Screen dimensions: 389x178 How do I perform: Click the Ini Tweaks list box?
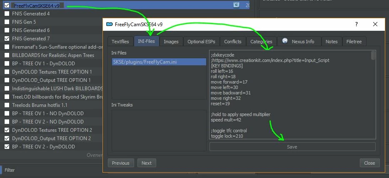click(159, 130)
